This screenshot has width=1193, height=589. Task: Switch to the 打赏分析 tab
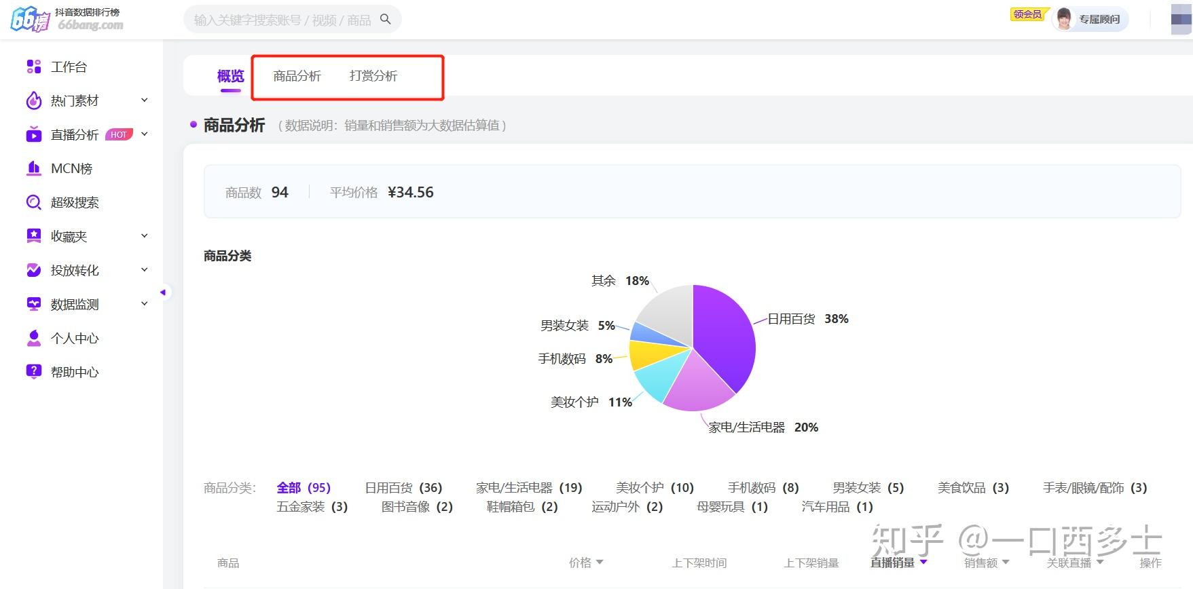(373, 76)
